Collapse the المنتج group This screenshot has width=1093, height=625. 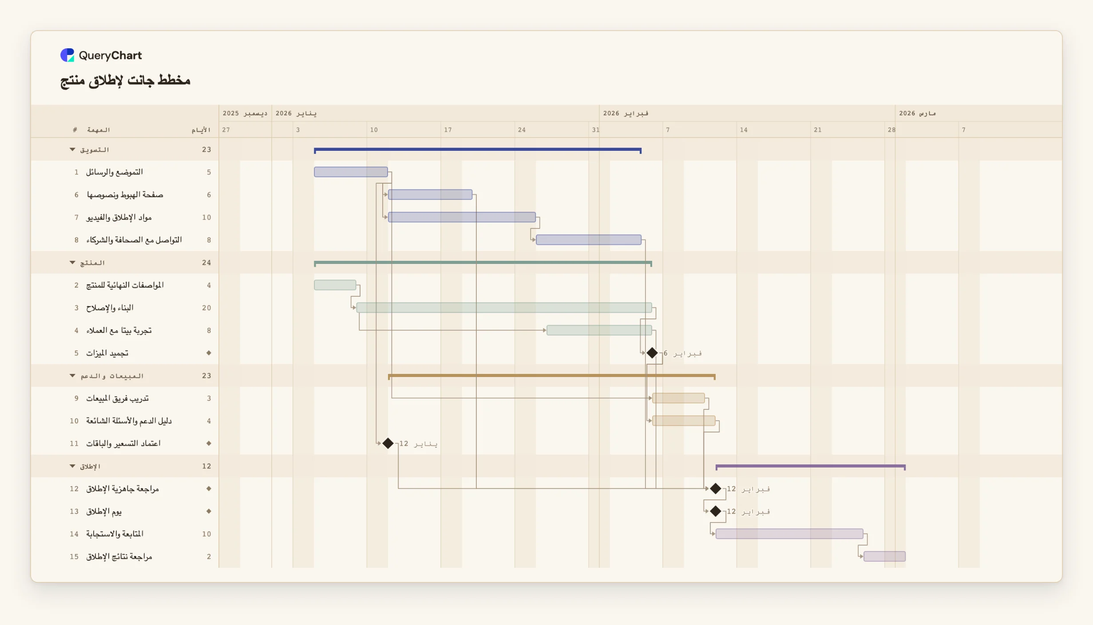click(72, 263)
